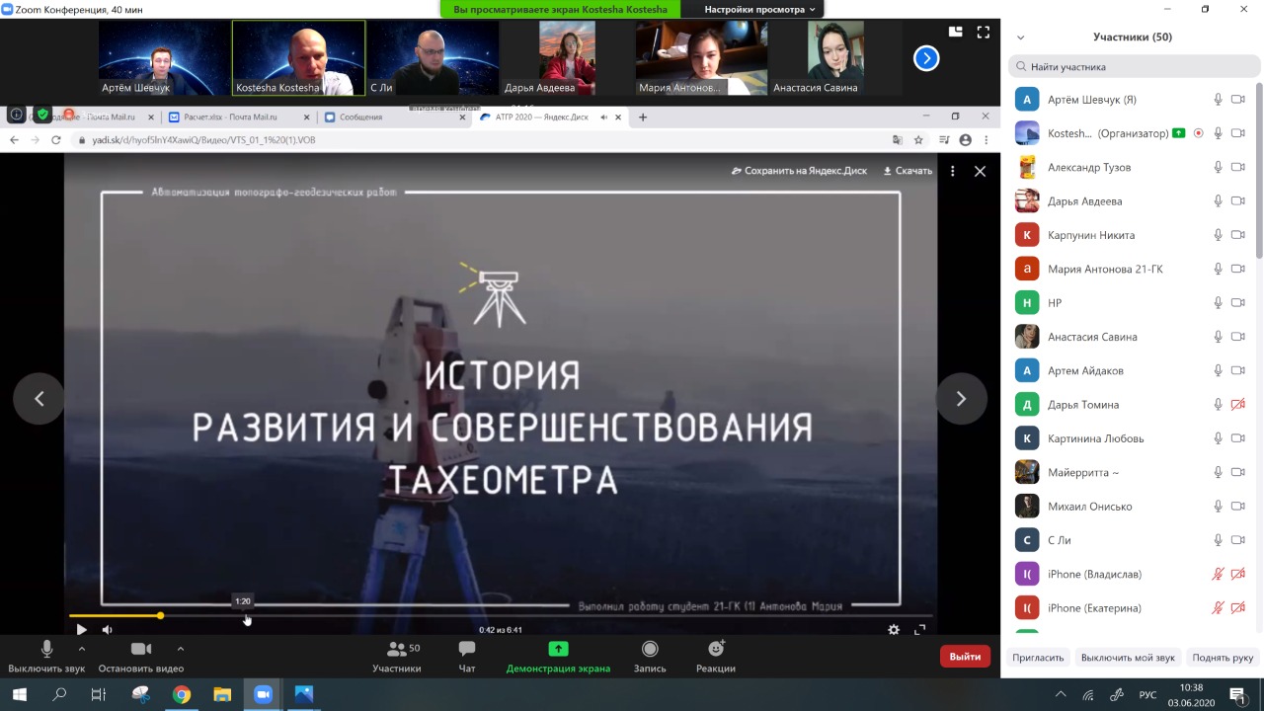Screen dimensions: 1264x711
Task: Open View Options dropdown at top
Action: 759,9
